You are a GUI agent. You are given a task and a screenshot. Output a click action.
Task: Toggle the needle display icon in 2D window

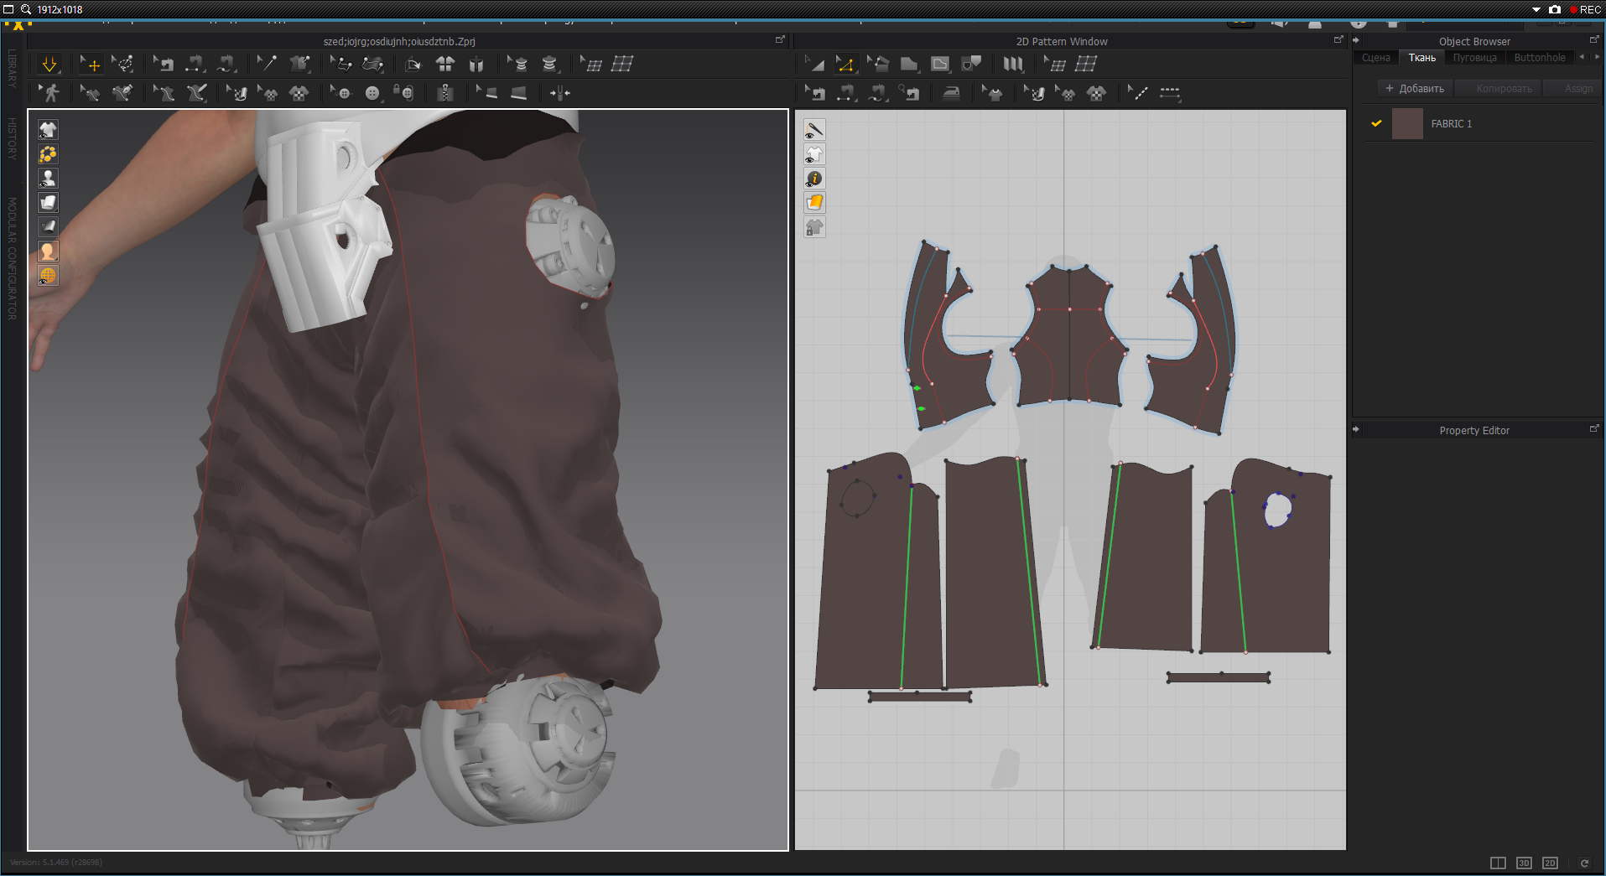(x=814, y=129)
